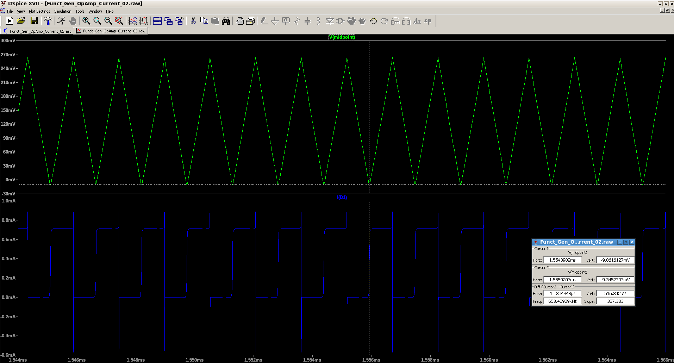Select the pan magnifier icon
Viewport: 674px width, 363px height.
click(x=97, y=21)
